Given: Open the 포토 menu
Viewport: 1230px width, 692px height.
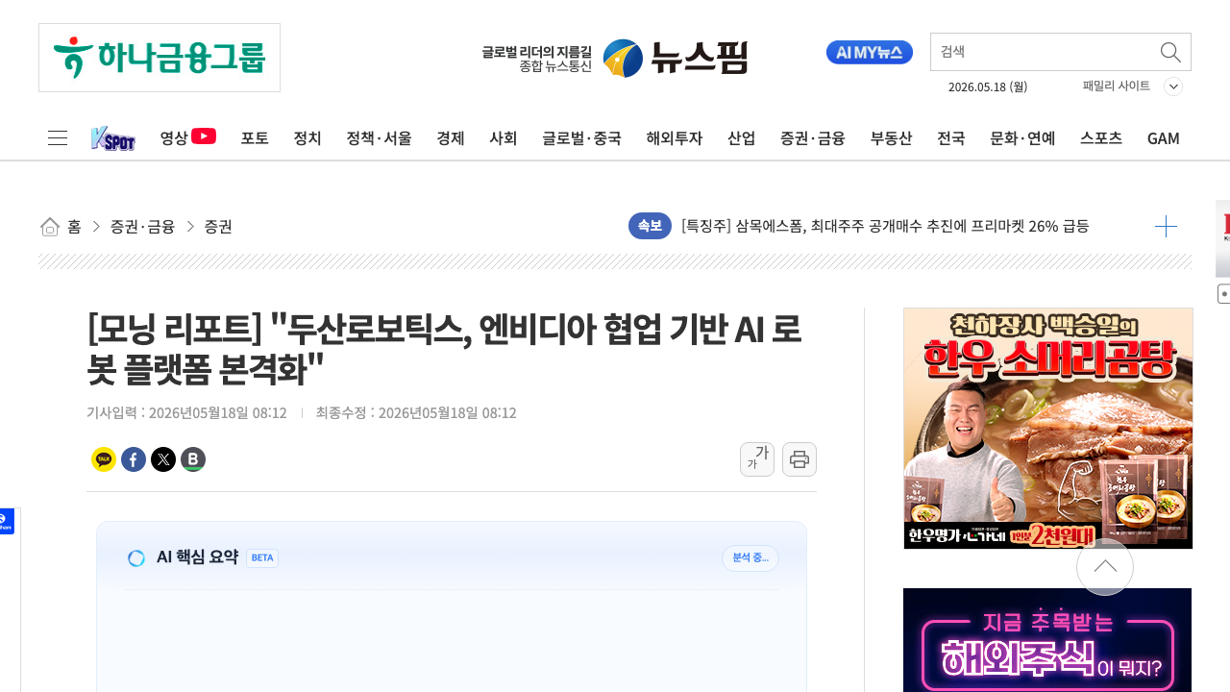Looking at the screenshot, I should (255, 138).
